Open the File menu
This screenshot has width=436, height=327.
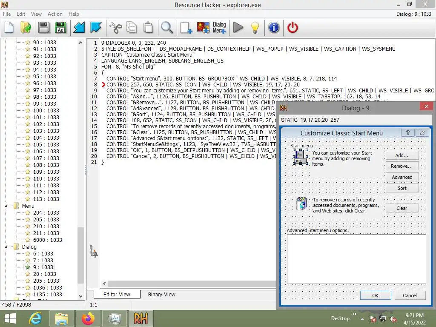click(7, 14)
